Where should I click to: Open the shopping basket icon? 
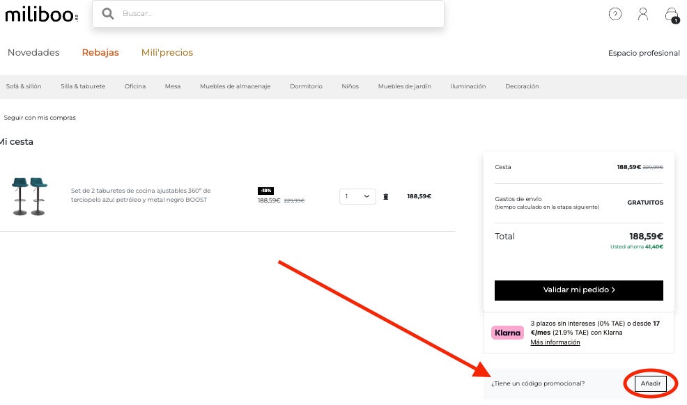click(671, 15)
